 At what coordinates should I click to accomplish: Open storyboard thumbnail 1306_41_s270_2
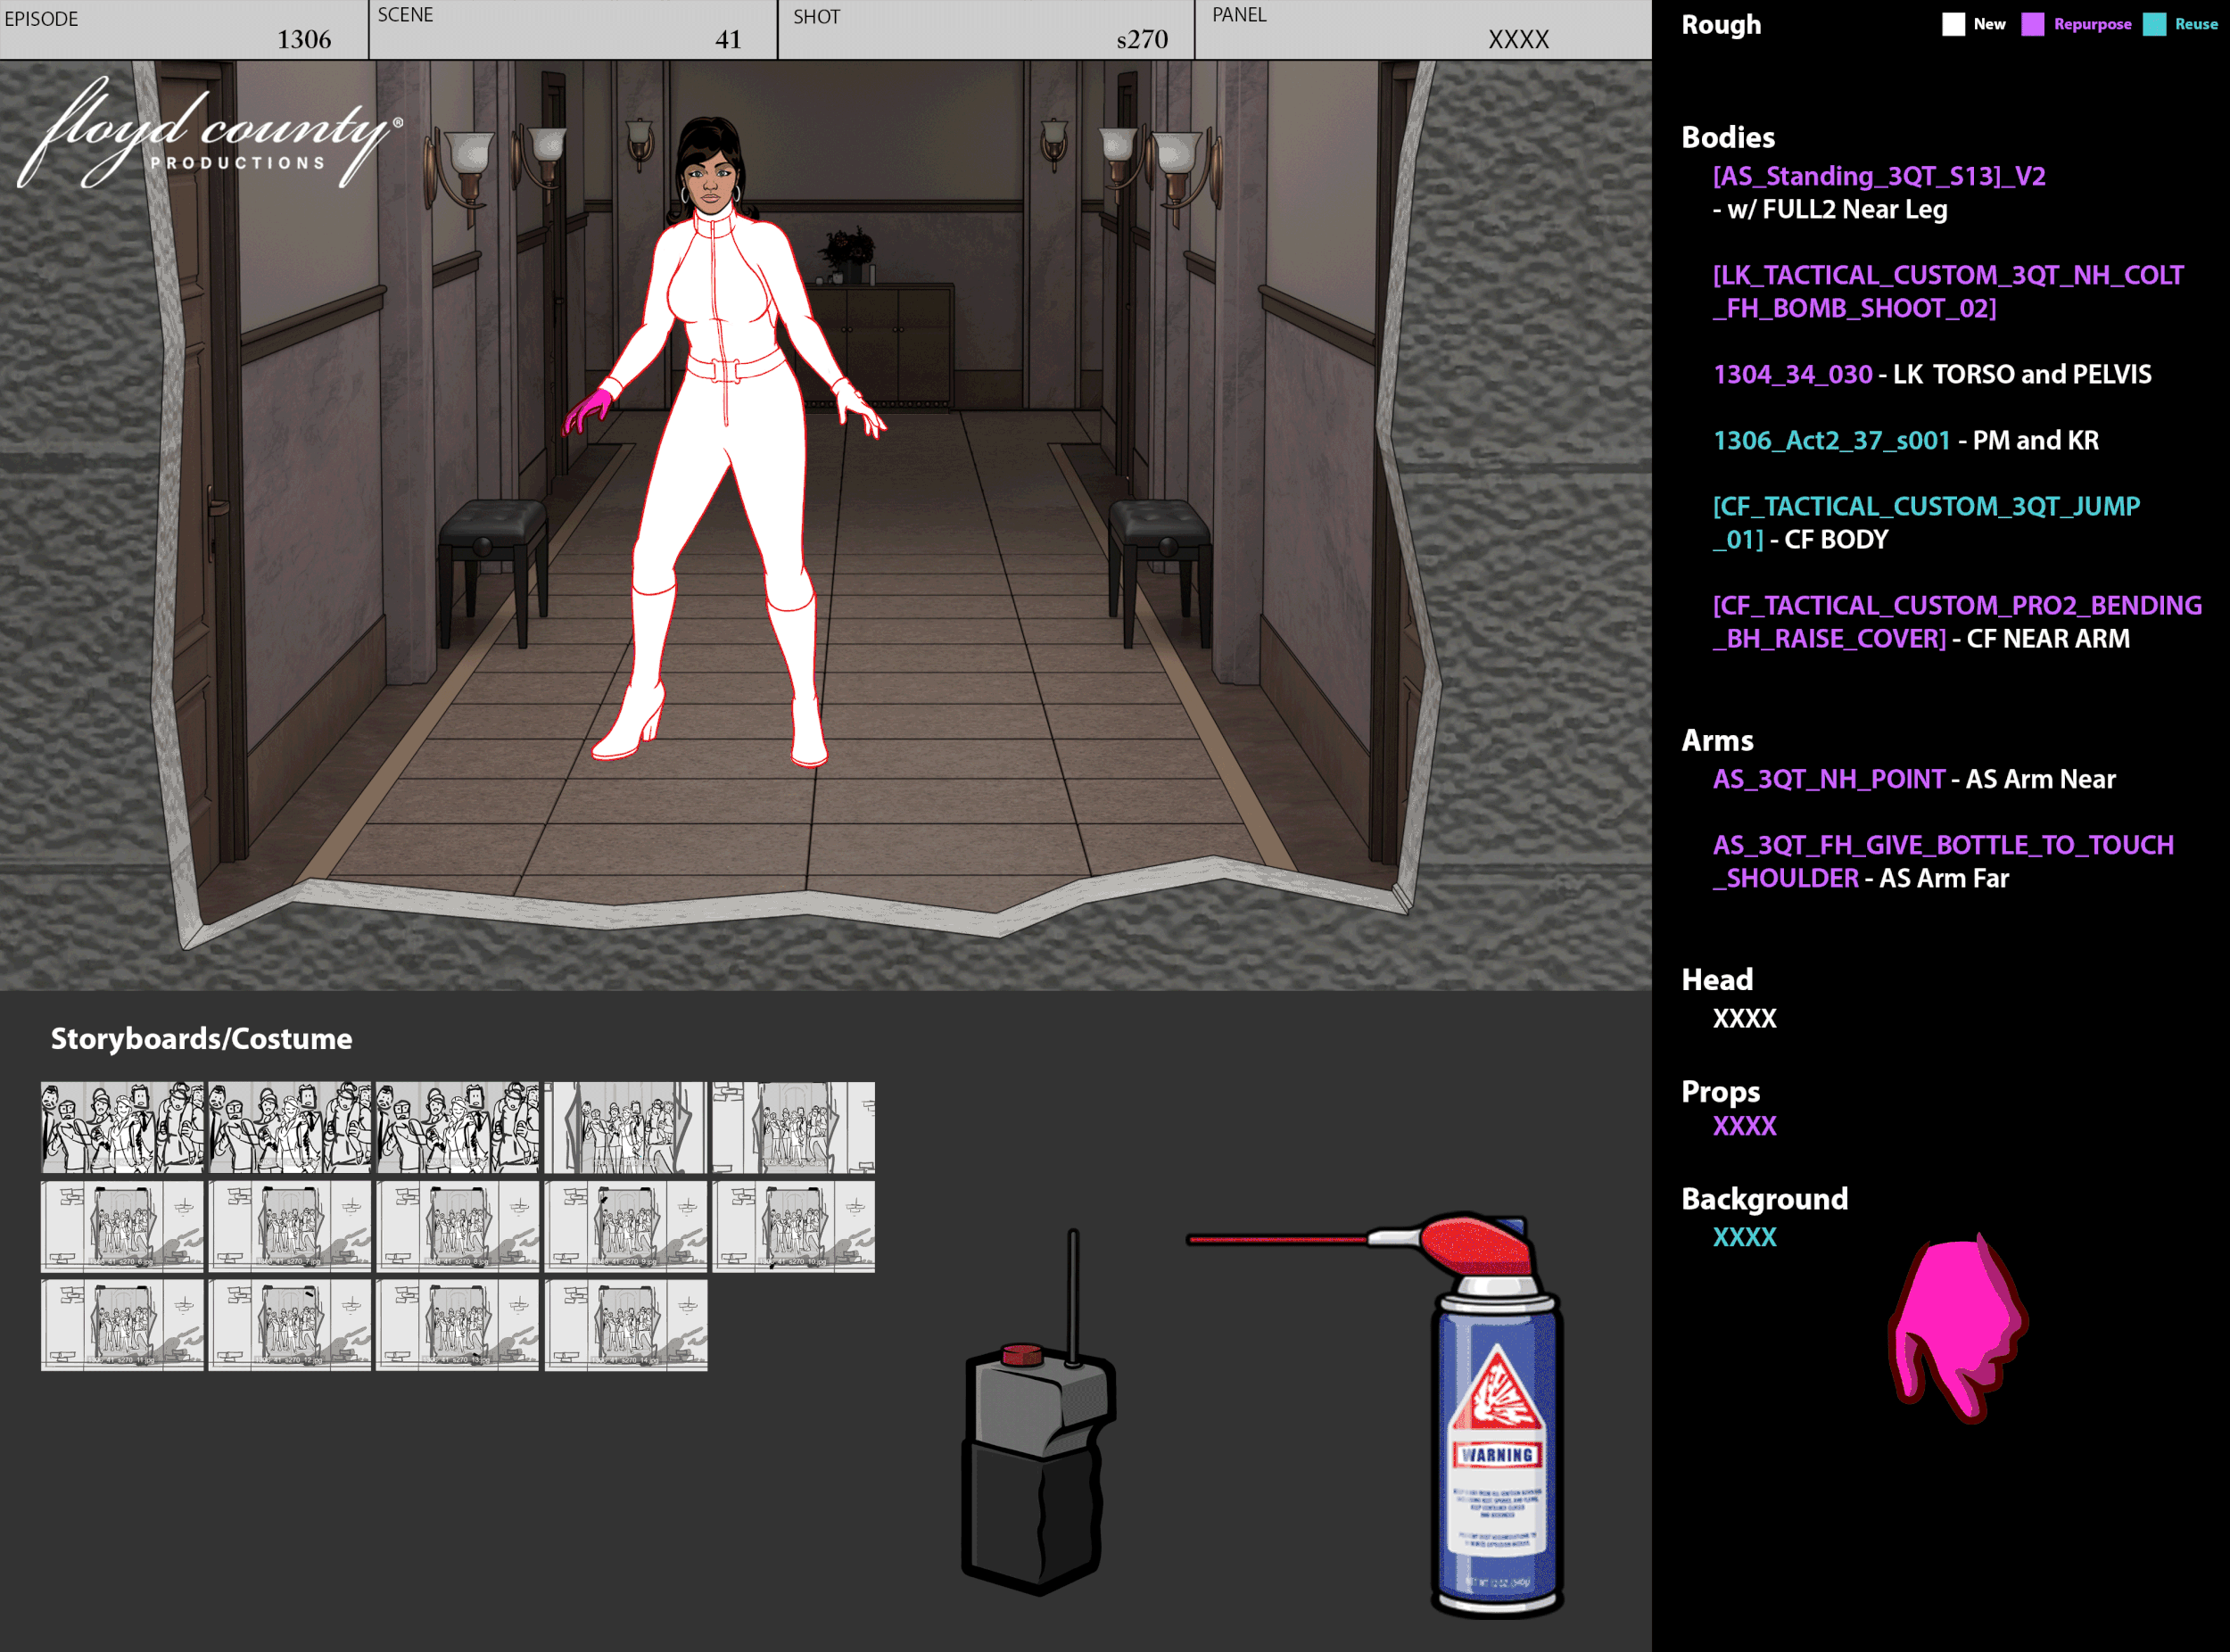point(290,1127)
